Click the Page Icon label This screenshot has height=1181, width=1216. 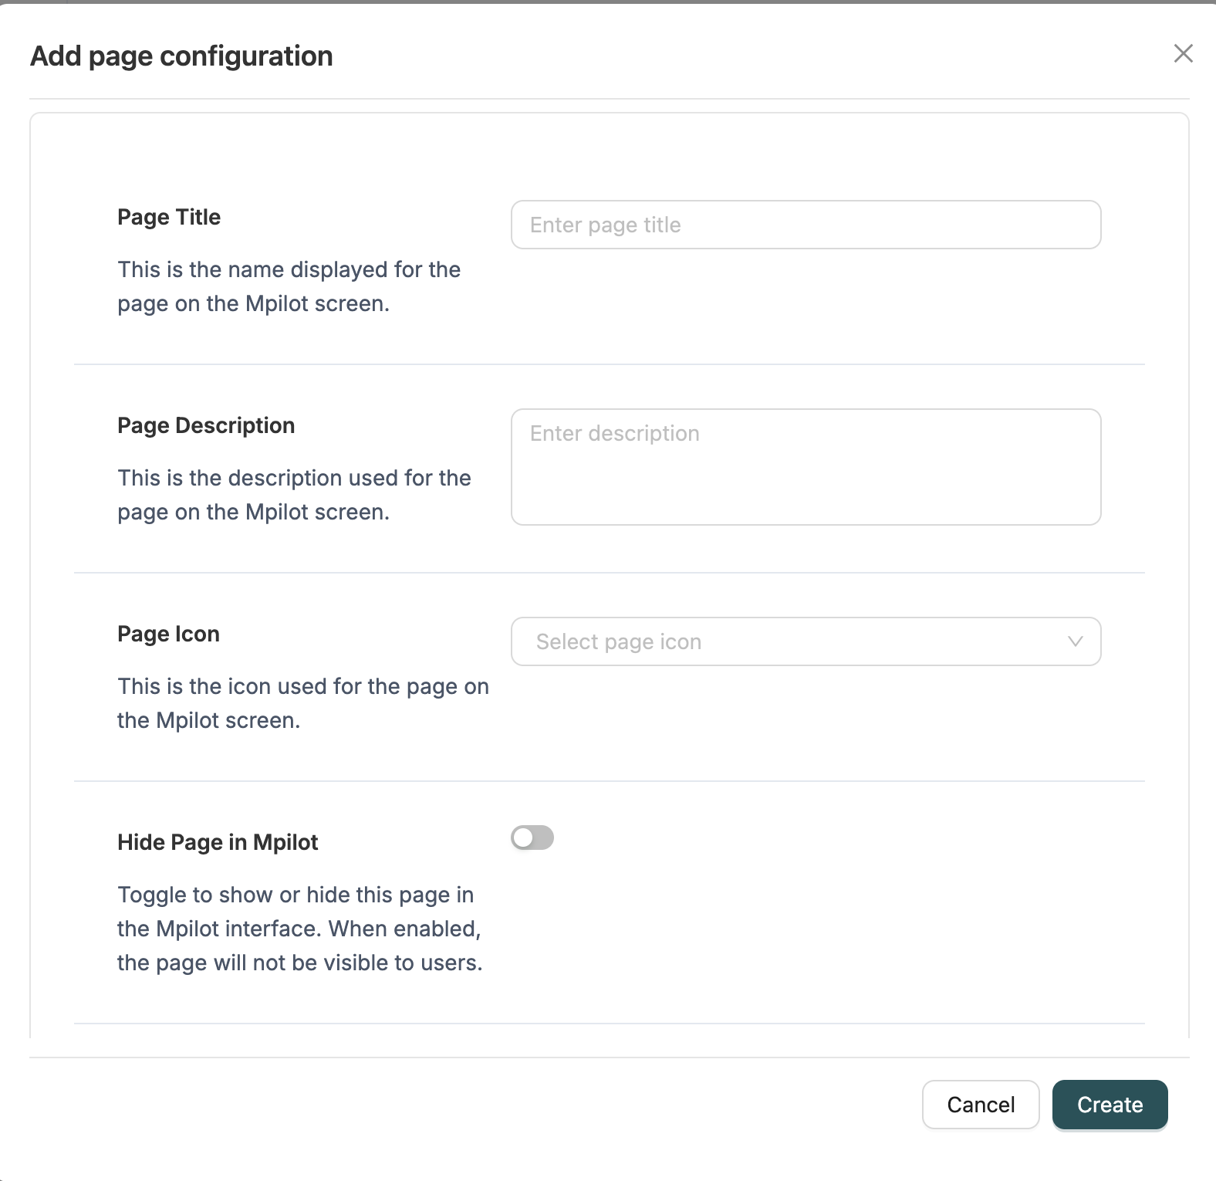(x=168, y=633)
